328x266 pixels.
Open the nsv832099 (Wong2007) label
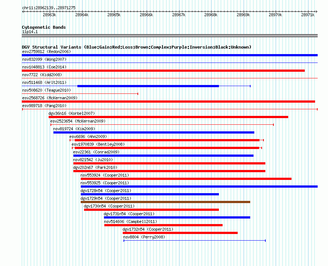click(x=44, y=59)
